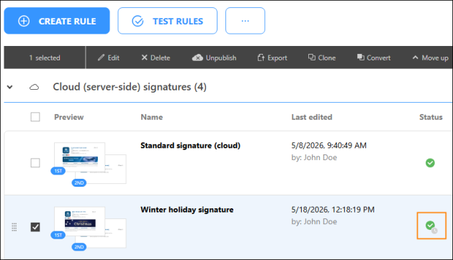The height and width of the screenshot is (260, 453).
Task: Clone the selected rule
Action: tap(321, 57)
